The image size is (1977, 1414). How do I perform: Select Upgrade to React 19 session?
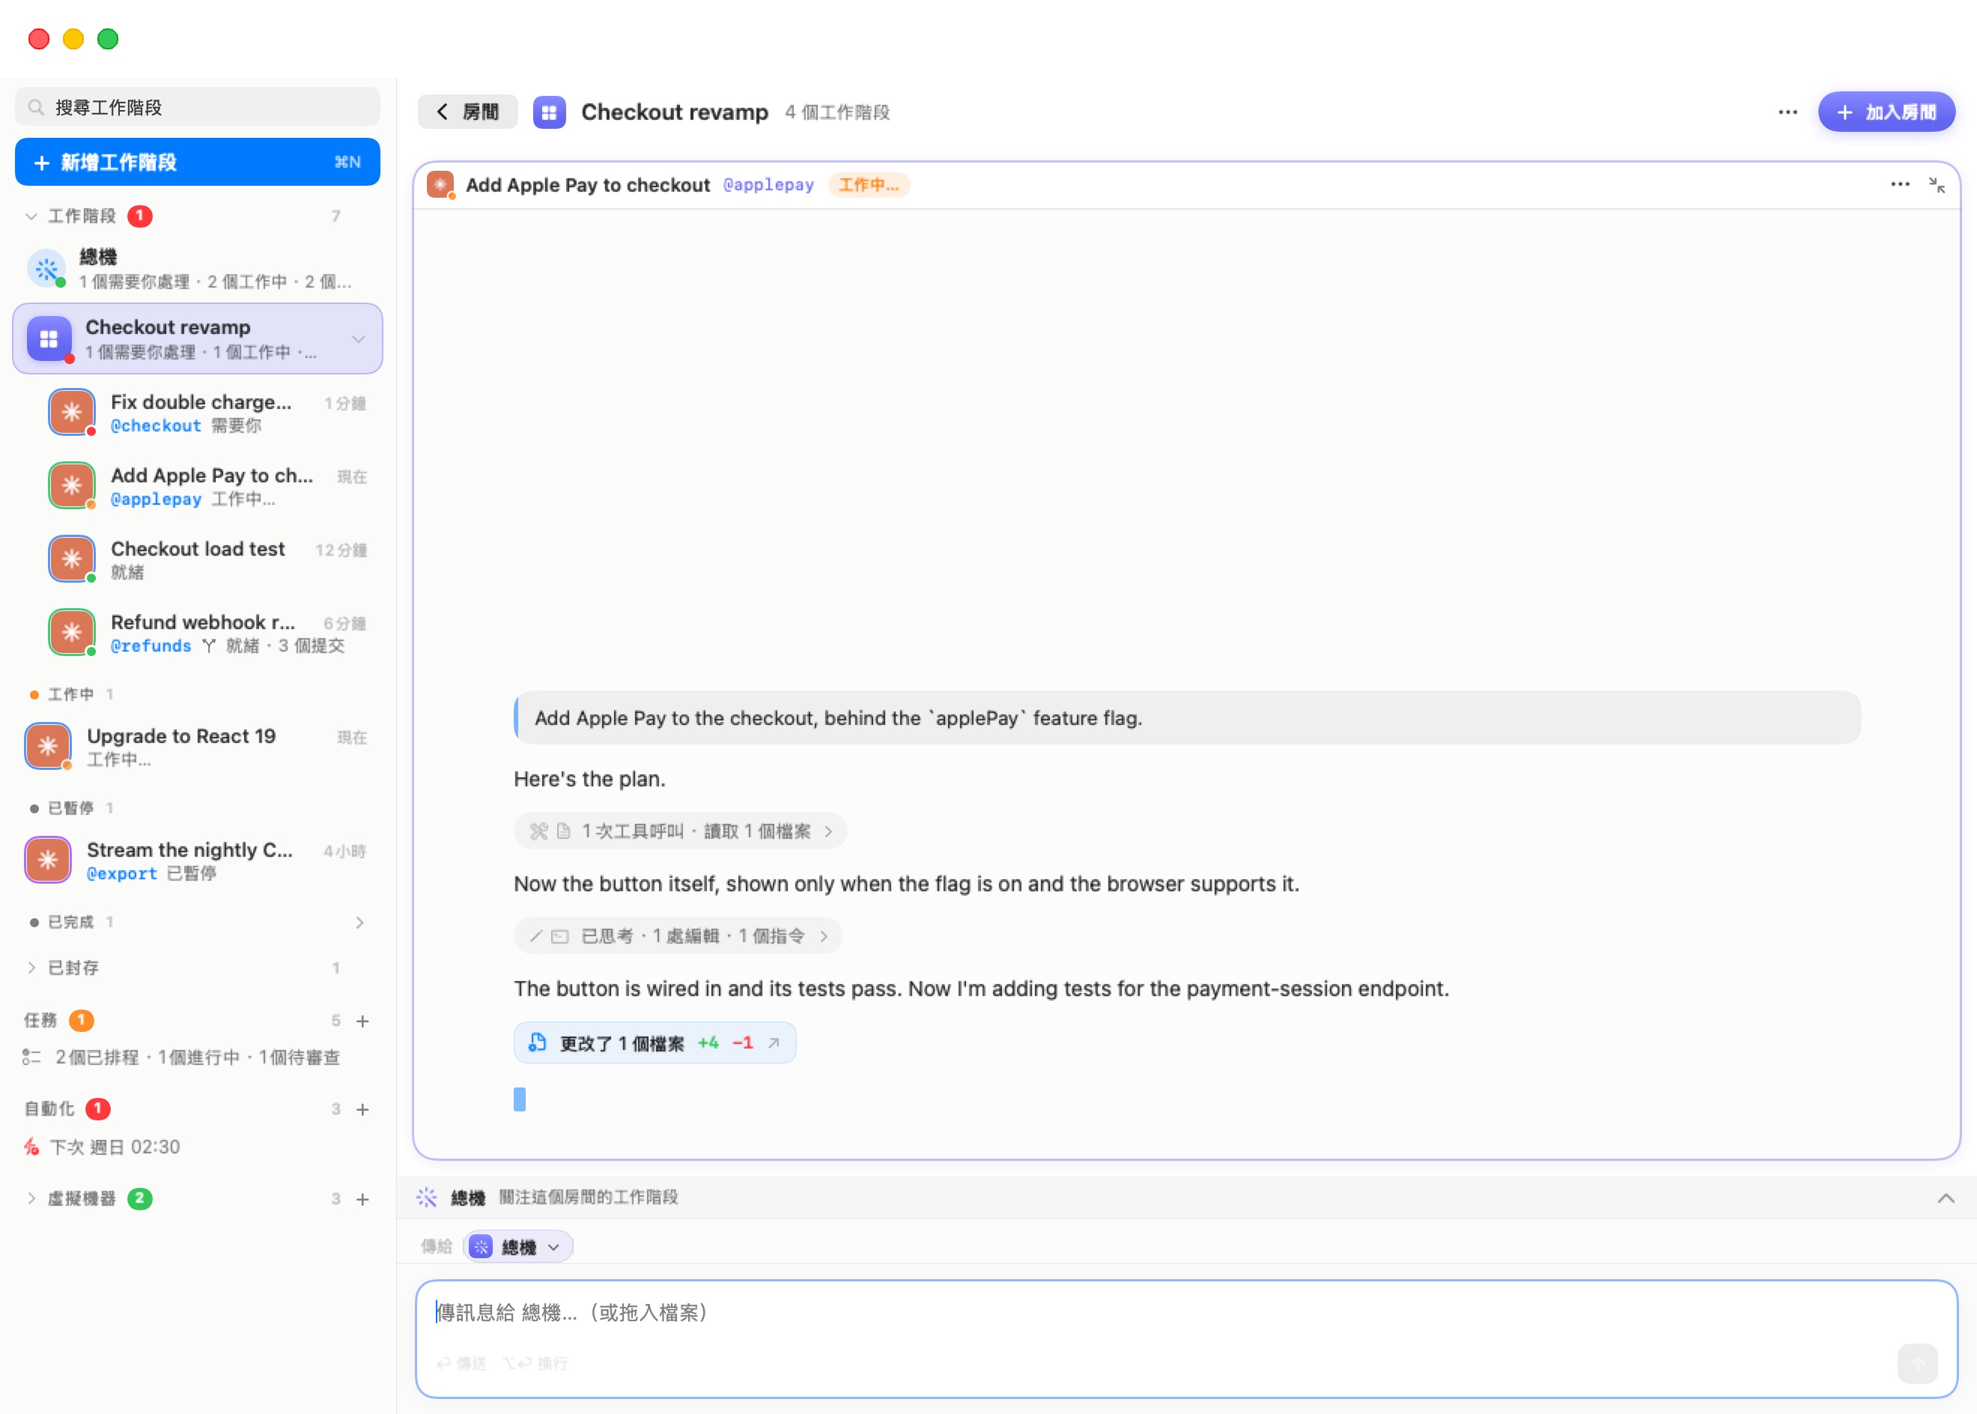198,747
